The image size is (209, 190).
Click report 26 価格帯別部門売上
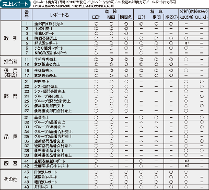tap(50, 106)
